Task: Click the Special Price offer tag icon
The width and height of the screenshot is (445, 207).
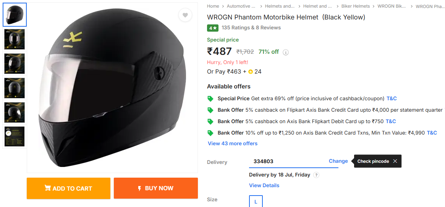Action: point(210,99)
